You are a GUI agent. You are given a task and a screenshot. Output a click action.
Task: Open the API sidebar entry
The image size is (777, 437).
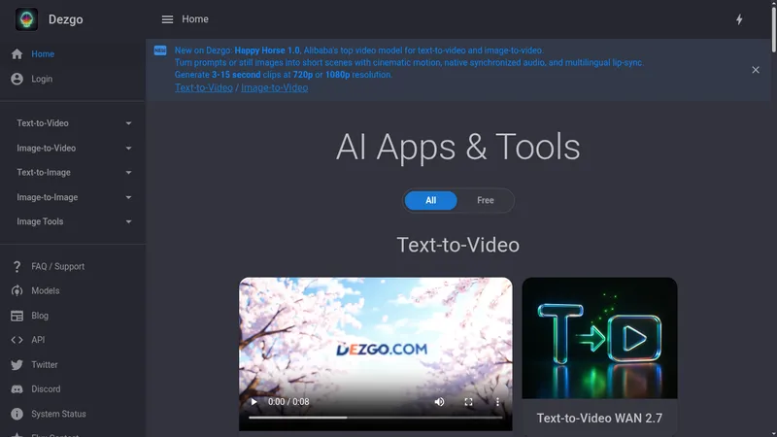(x=38, y=340)
